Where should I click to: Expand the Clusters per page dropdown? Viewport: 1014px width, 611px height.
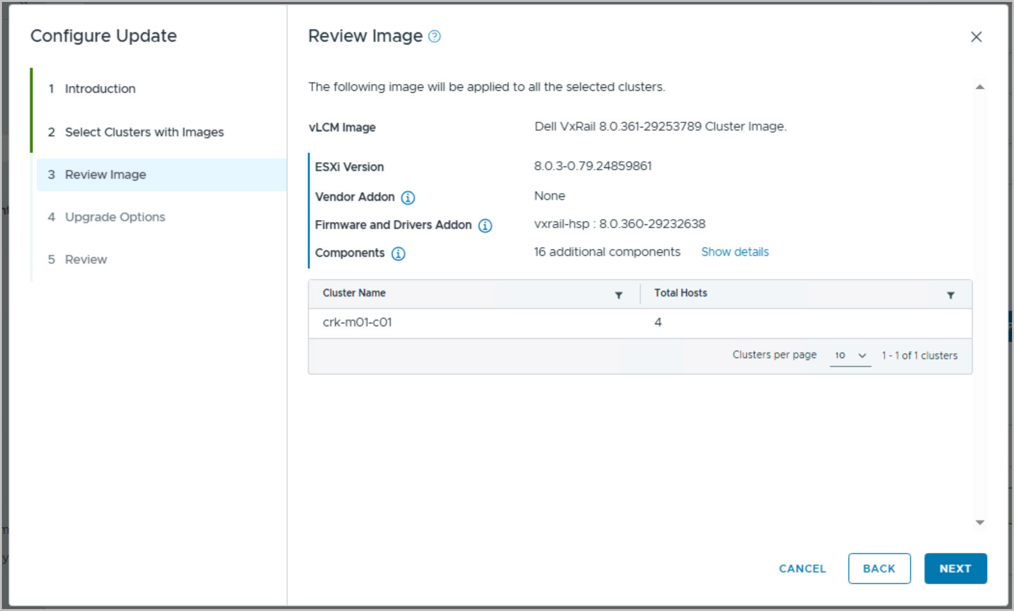(850, 356)
